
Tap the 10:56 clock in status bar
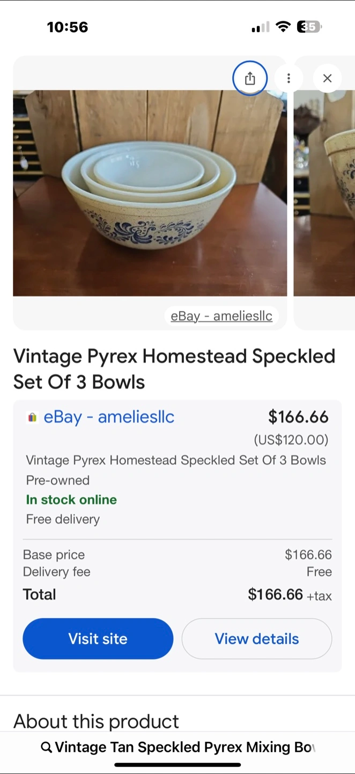click(x=68, y=27)
